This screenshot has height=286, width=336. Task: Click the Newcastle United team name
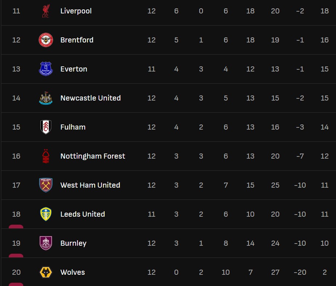coord(91,98)
